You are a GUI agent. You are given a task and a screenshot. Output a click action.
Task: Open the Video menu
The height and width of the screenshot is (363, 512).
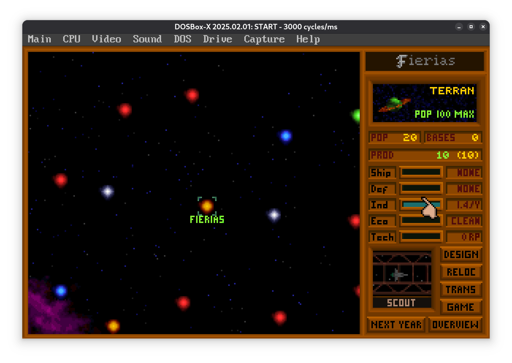106,39
